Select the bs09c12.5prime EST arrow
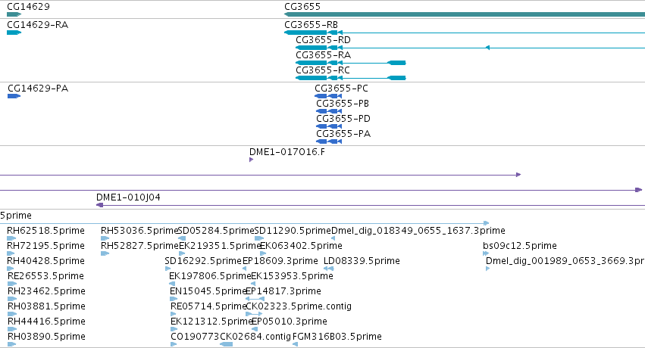 pyautogui.click(x=486, y=253)
